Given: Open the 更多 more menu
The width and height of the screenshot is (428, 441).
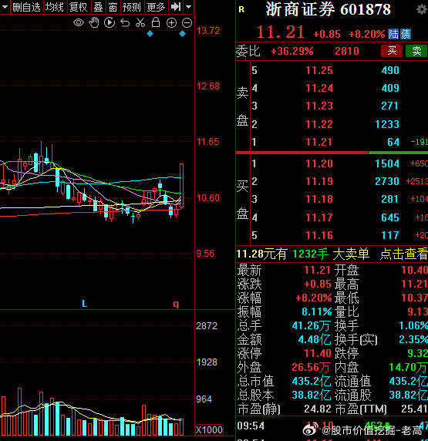Looking at the screenshot, I should 156,7.
